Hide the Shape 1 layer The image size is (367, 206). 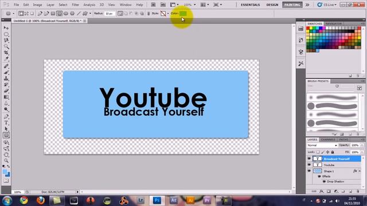(x=309, y=171)
